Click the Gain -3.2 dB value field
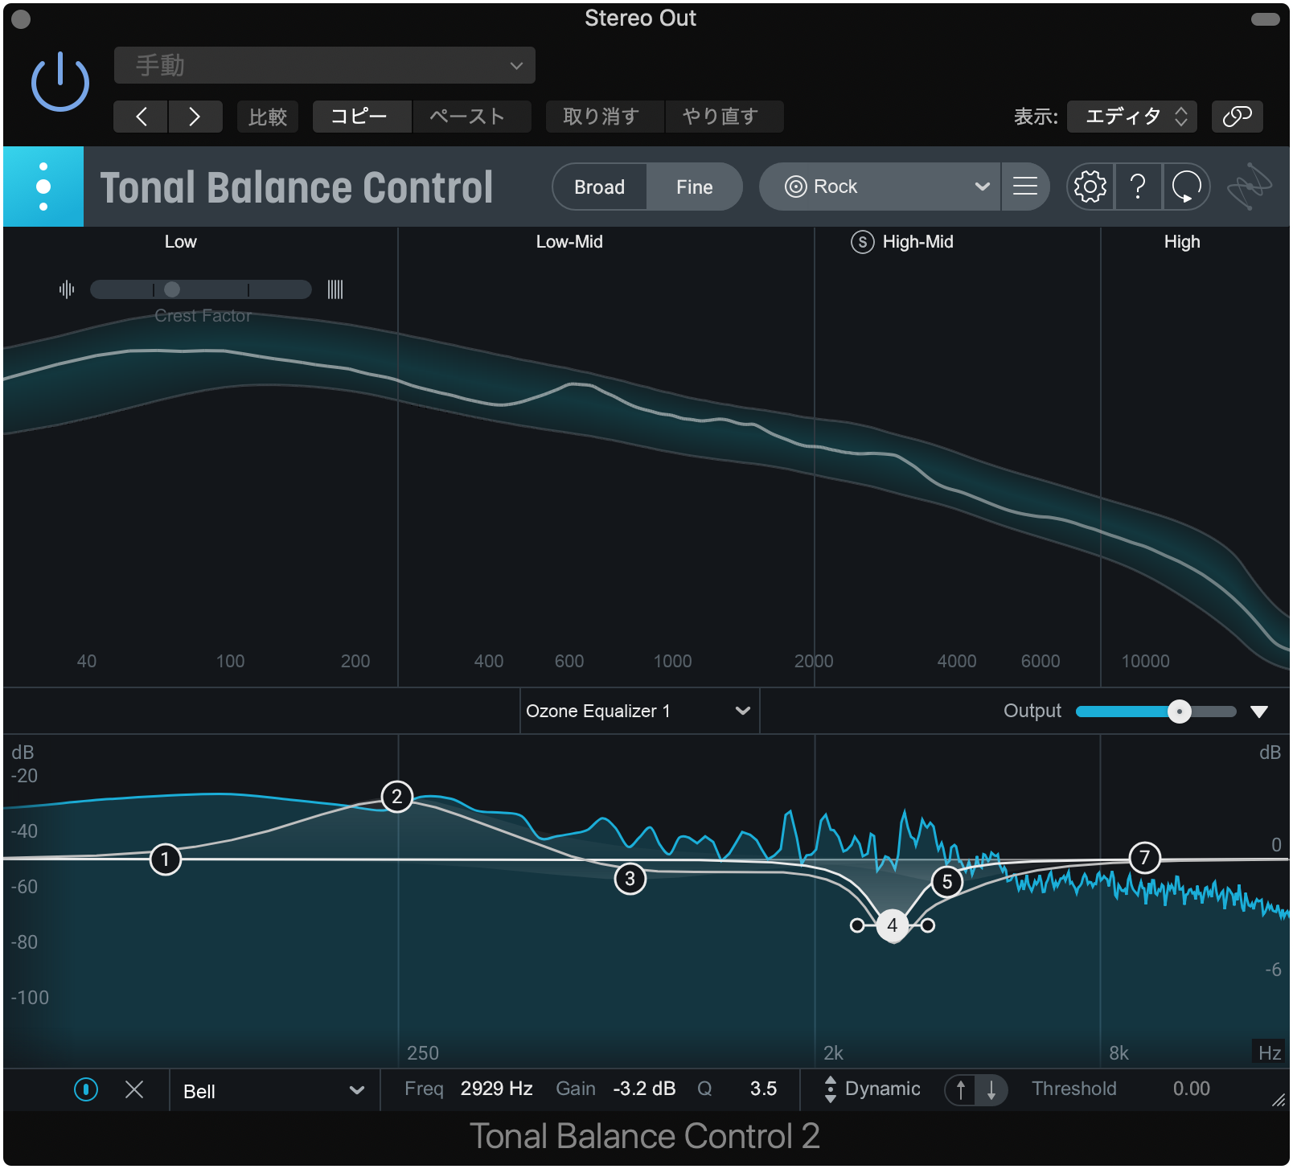 click(x=644, y=1089)
